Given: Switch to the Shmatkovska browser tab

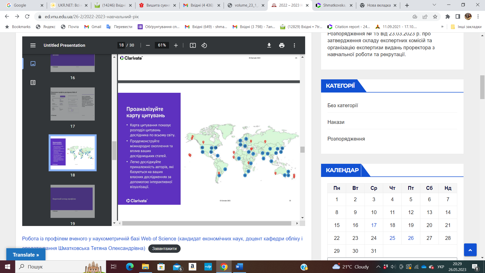Looking at the screenshot, I should pos(333,5).
